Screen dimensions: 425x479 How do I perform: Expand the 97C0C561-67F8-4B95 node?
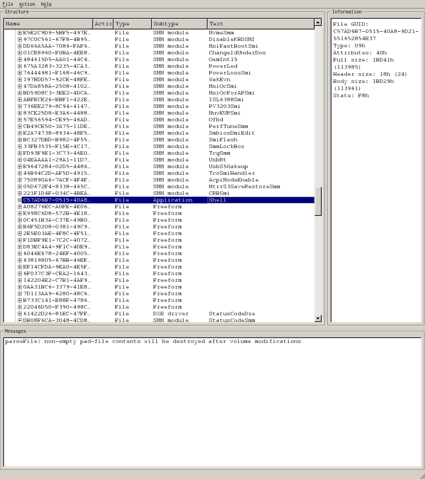pos(20,39)
